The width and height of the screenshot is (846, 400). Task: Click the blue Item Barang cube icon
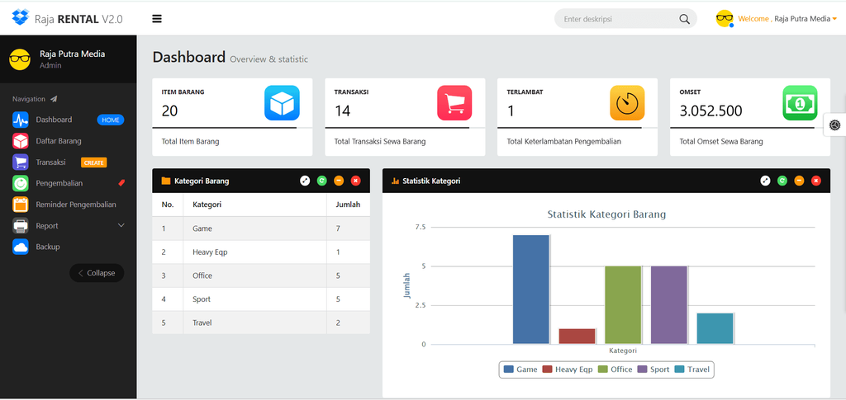pyautogui.click(x=282, y=103)
